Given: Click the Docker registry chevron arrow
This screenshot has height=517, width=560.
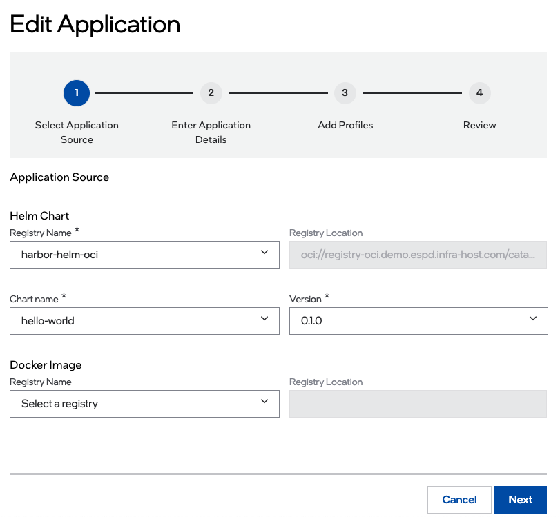Looking at the screenshot, I should pos(264,402).
